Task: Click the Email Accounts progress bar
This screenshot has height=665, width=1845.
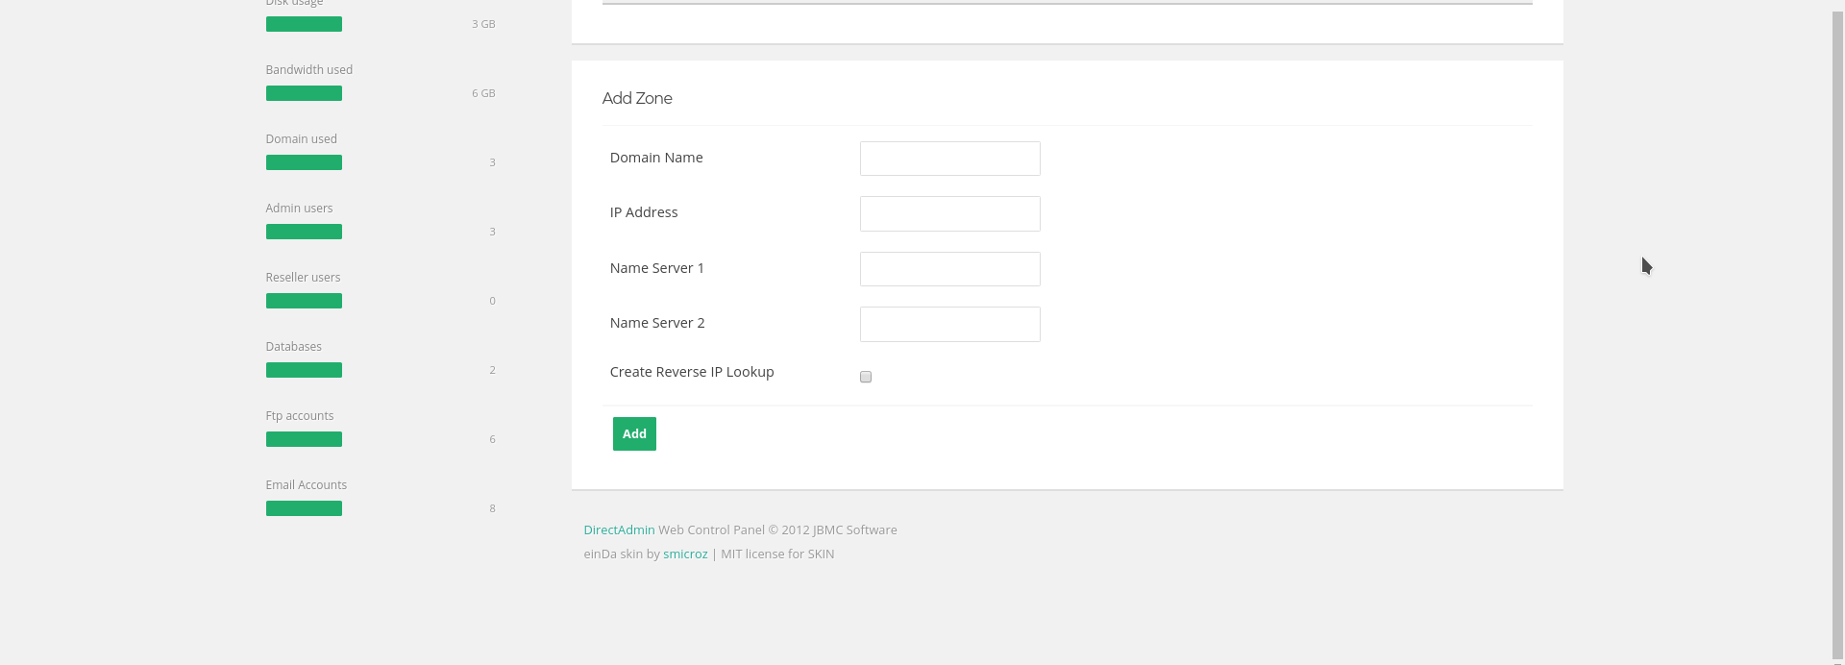Action: coord(304,508)
